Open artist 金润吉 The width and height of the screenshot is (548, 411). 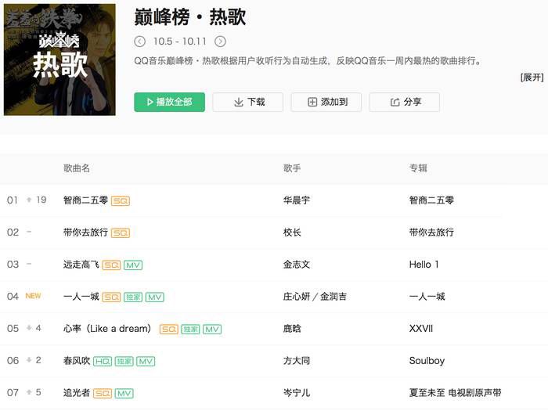click(x=333, y=297)
